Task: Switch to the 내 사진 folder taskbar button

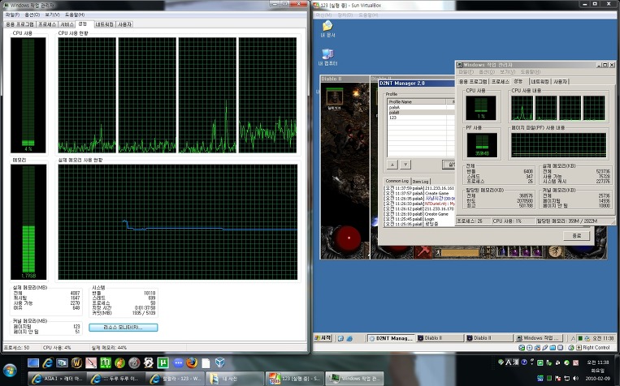Action: click(235, 379)
